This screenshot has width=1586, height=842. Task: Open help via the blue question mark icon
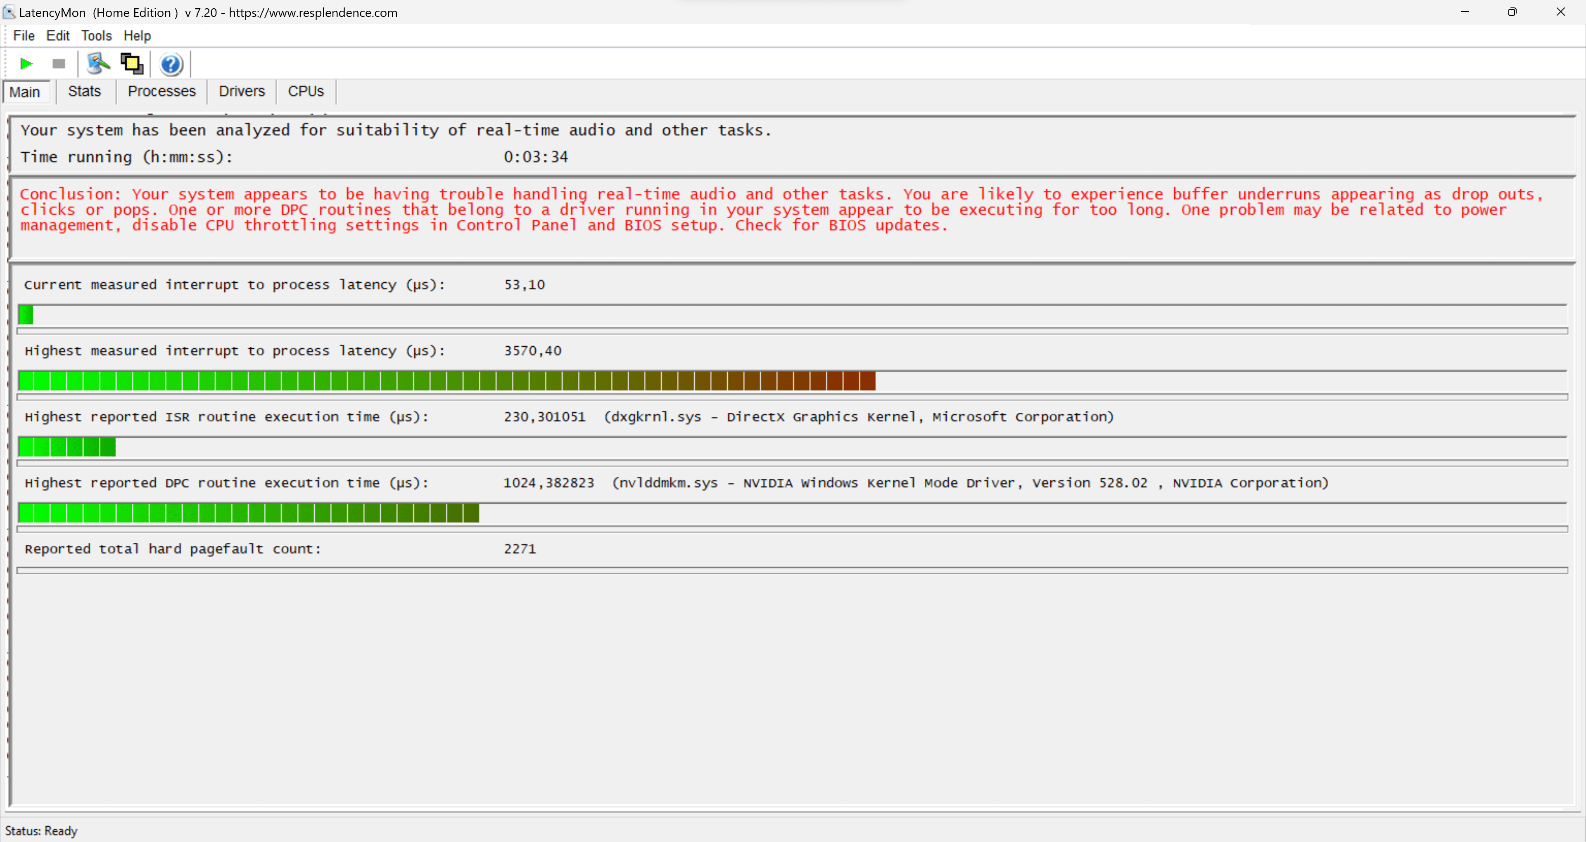[x=171, y=64]
